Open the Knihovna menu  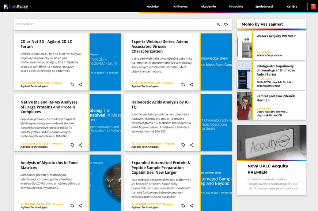pos(180,7)
